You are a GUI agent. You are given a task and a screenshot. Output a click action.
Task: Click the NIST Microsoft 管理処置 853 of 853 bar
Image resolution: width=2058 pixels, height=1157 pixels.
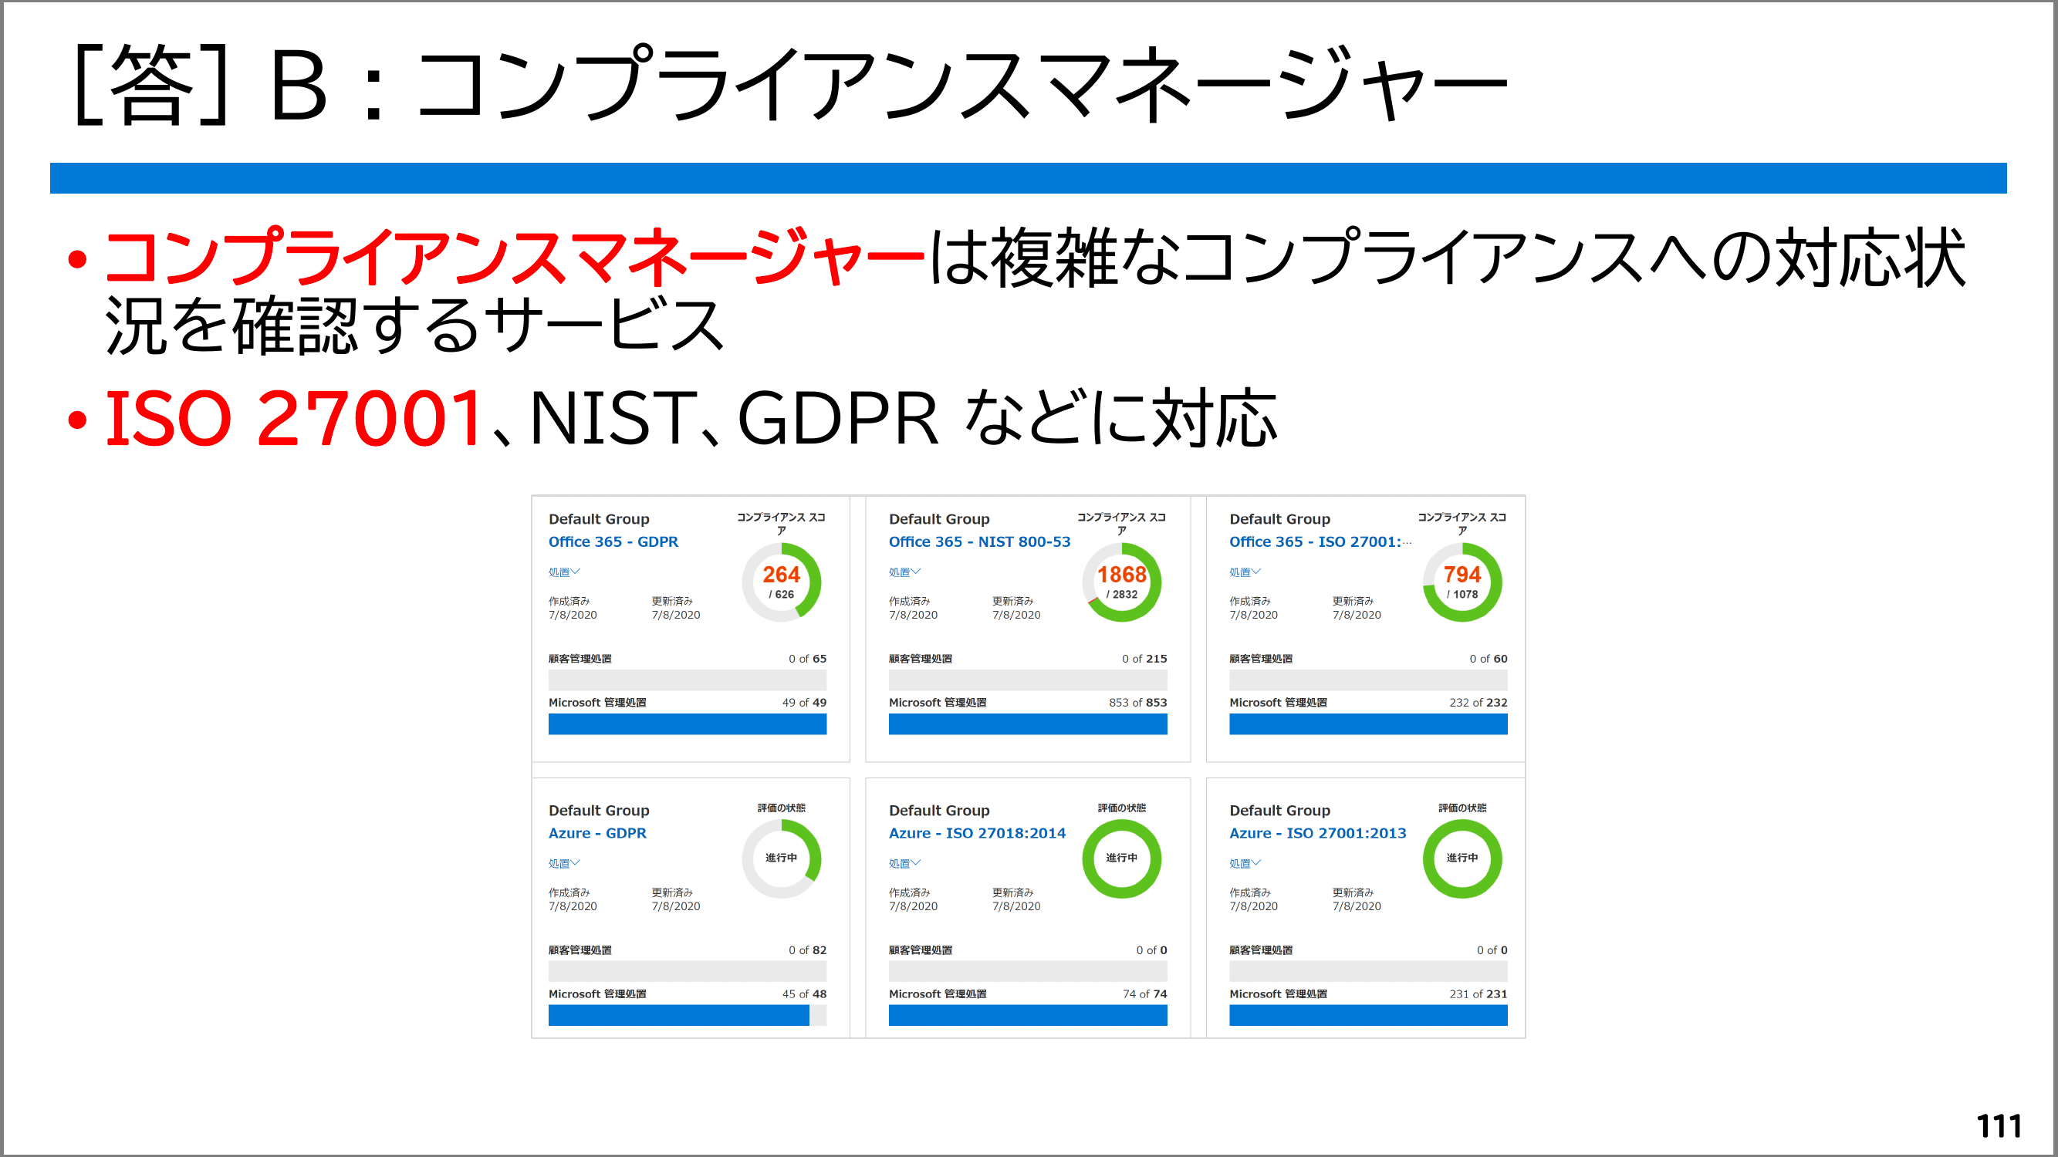pyautogui.click(x=1027, y=724)
